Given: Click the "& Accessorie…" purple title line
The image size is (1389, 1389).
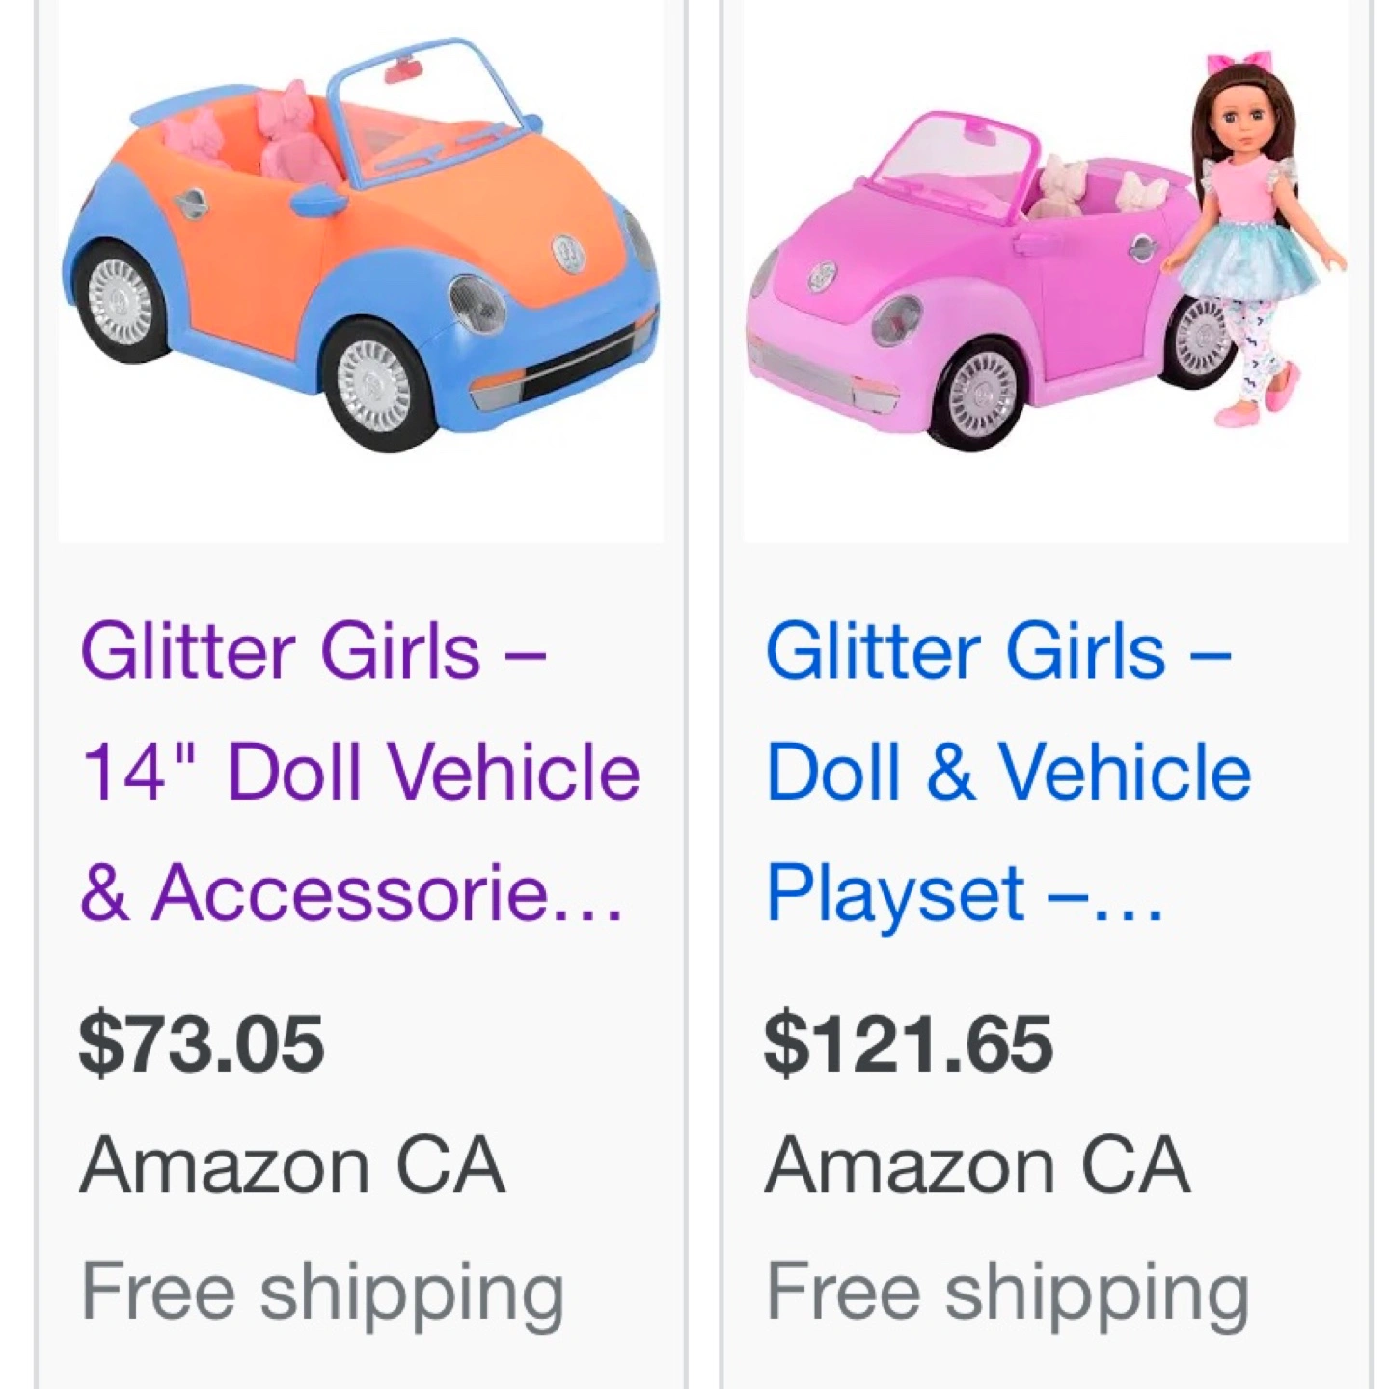Looking at the screenshot, I should coord(351,892).
